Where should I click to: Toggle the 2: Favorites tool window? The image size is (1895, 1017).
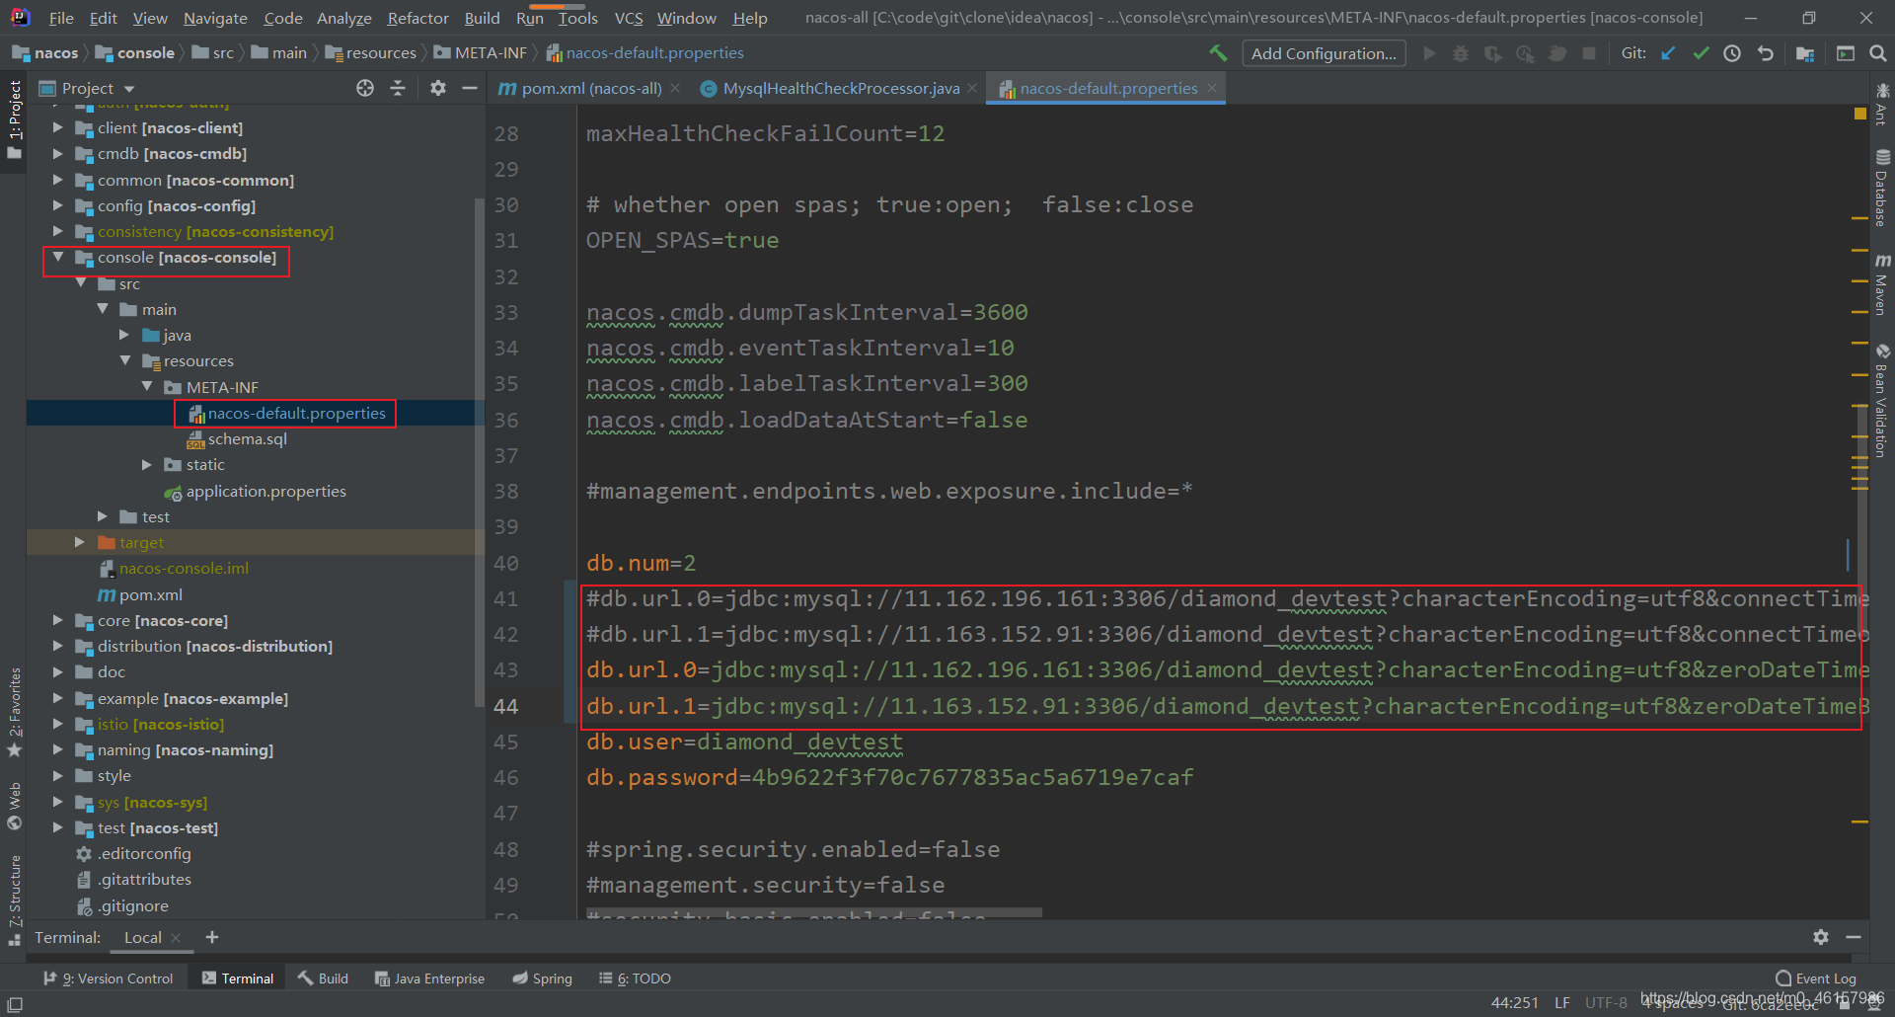click(14, 711)
